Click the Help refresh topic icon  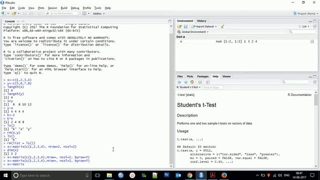[314, 82]
